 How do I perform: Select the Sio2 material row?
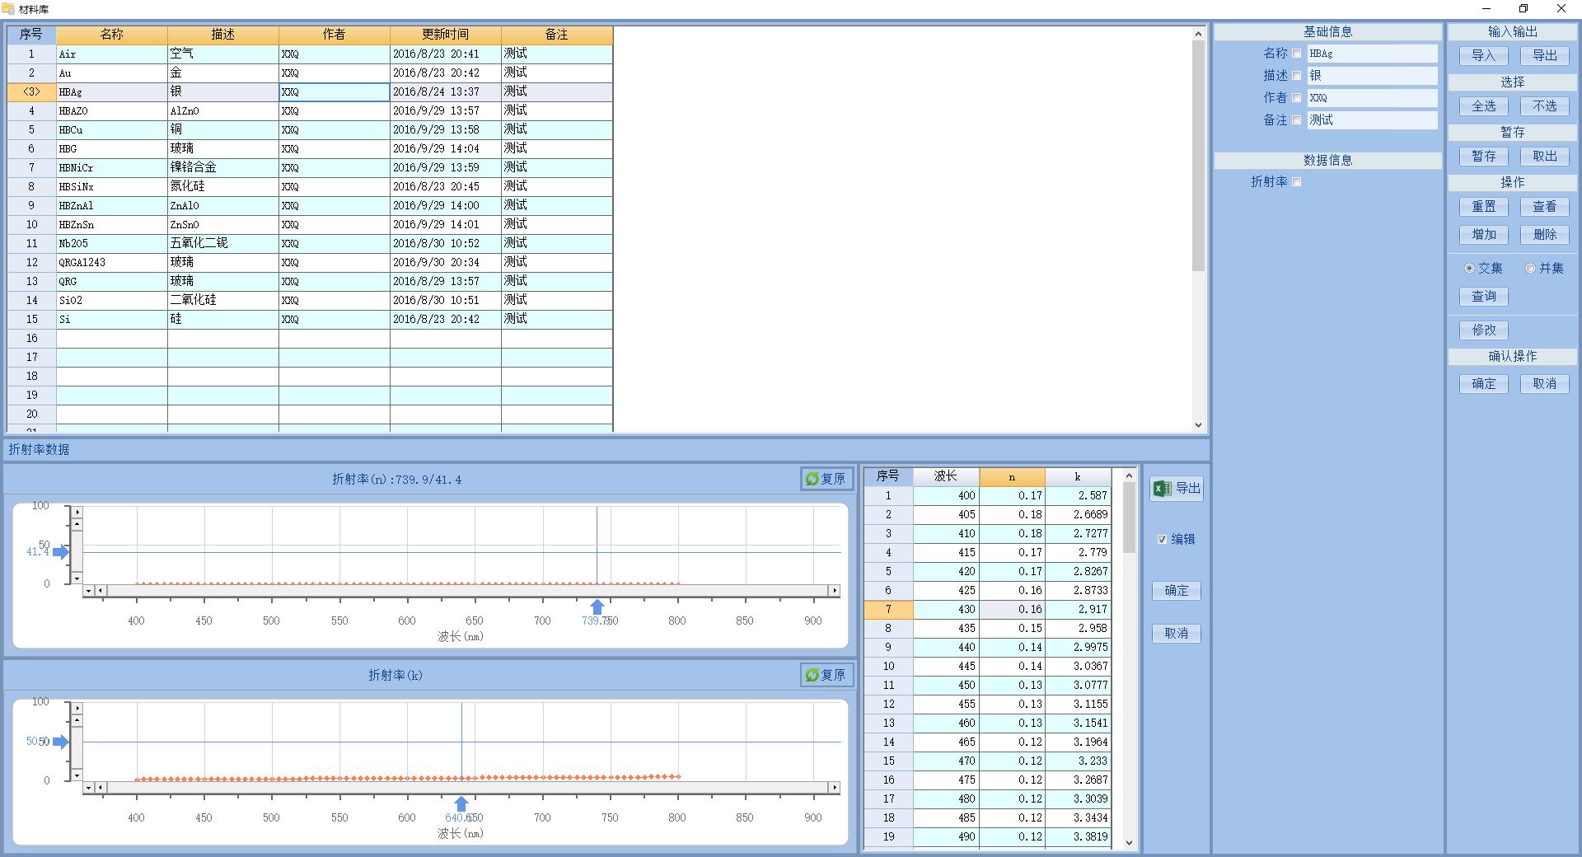pyautogui.click(x=310, y=301)
